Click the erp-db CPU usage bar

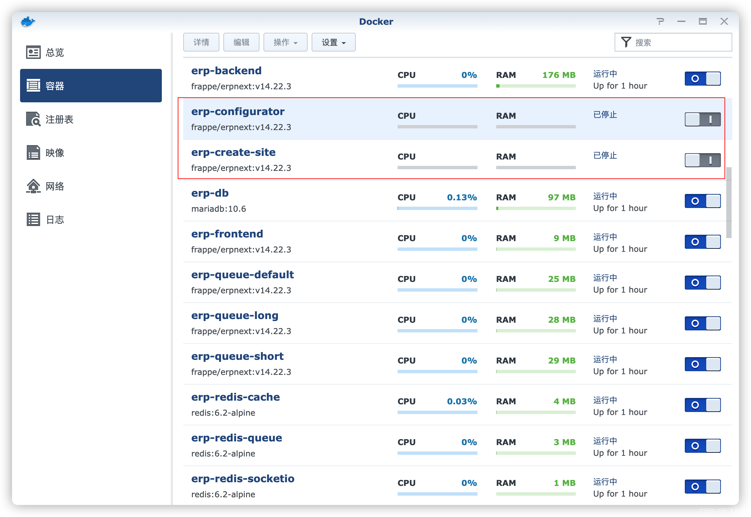coord(437,208)
